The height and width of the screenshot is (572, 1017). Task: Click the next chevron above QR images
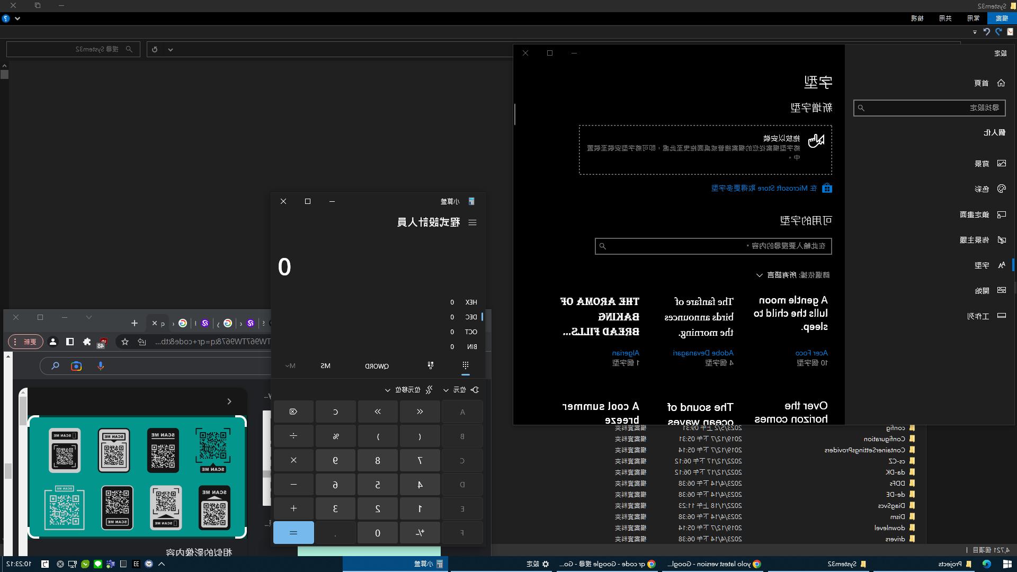(x=229, y=401)
